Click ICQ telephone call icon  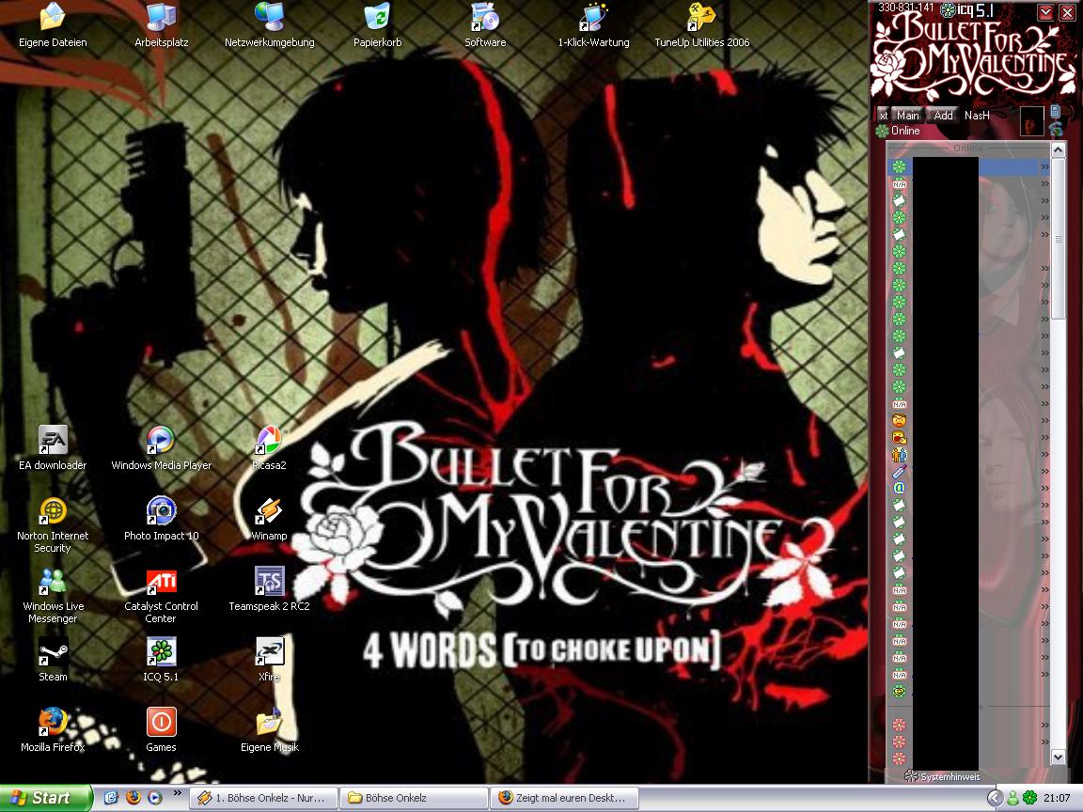1056,129
